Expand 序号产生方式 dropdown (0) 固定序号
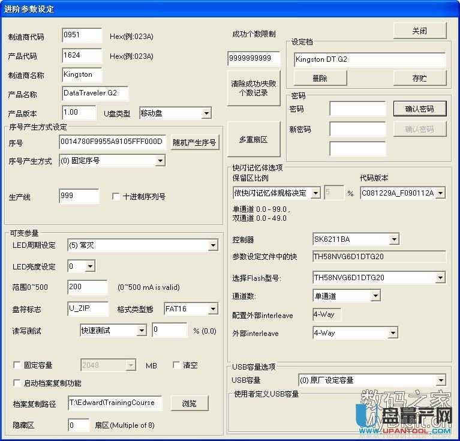 (112, 160)
